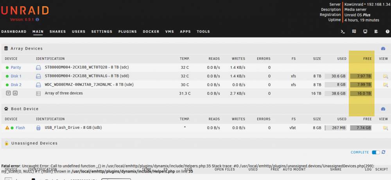This screenshot has width=391, height=180.
Task: Click the Array Devices section header
Action: (x=195, y=48)
